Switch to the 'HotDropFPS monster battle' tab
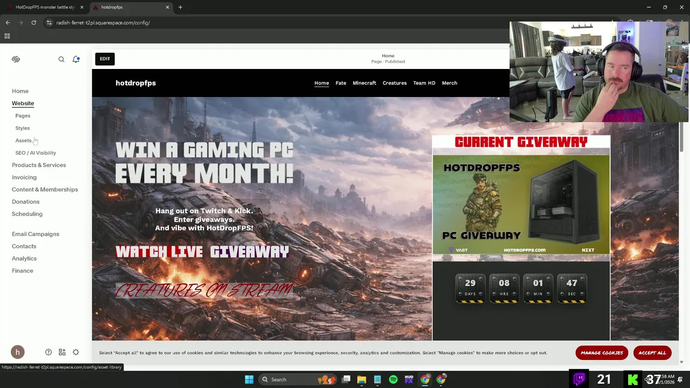The width and height of the screenshot is (690, 388). (44, 7)
